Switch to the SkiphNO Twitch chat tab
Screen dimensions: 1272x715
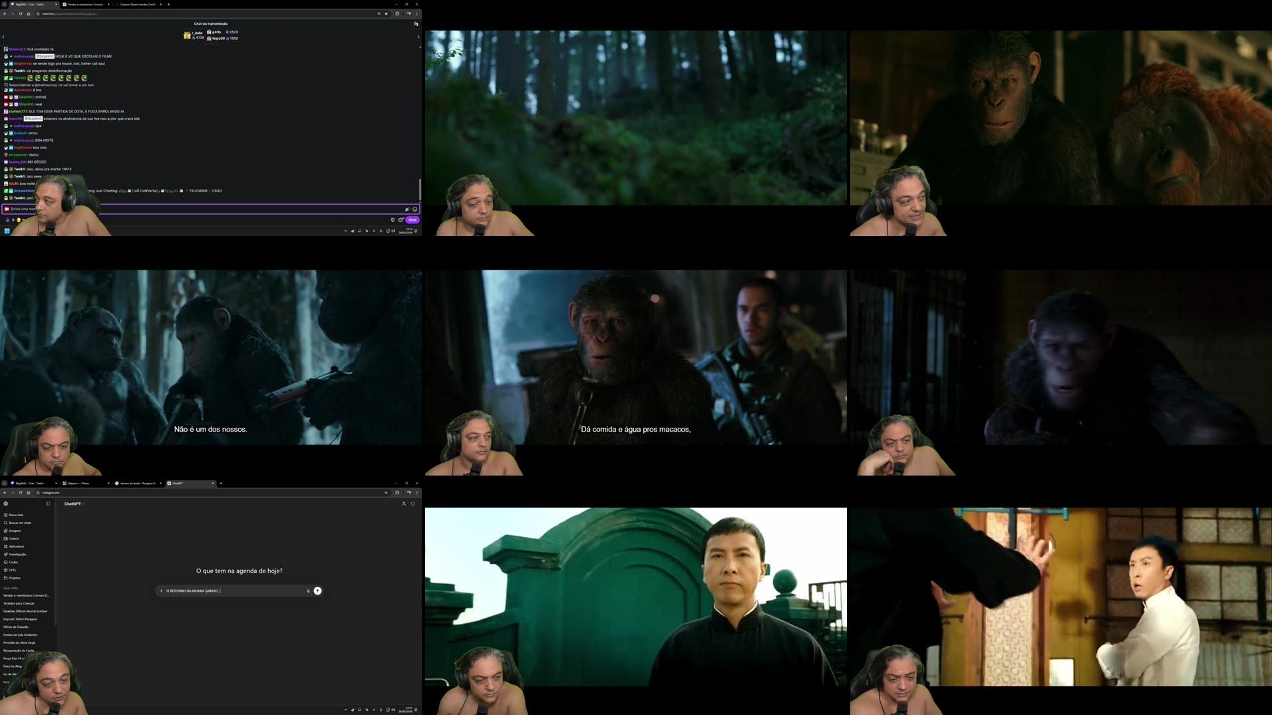coord(30,484)
